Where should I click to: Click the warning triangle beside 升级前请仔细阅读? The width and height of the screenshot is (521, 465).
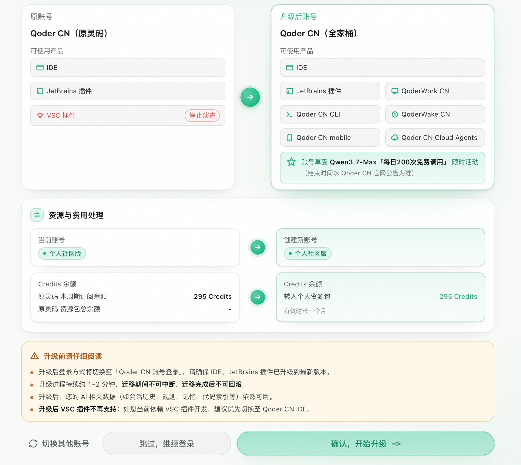[35, 356]
